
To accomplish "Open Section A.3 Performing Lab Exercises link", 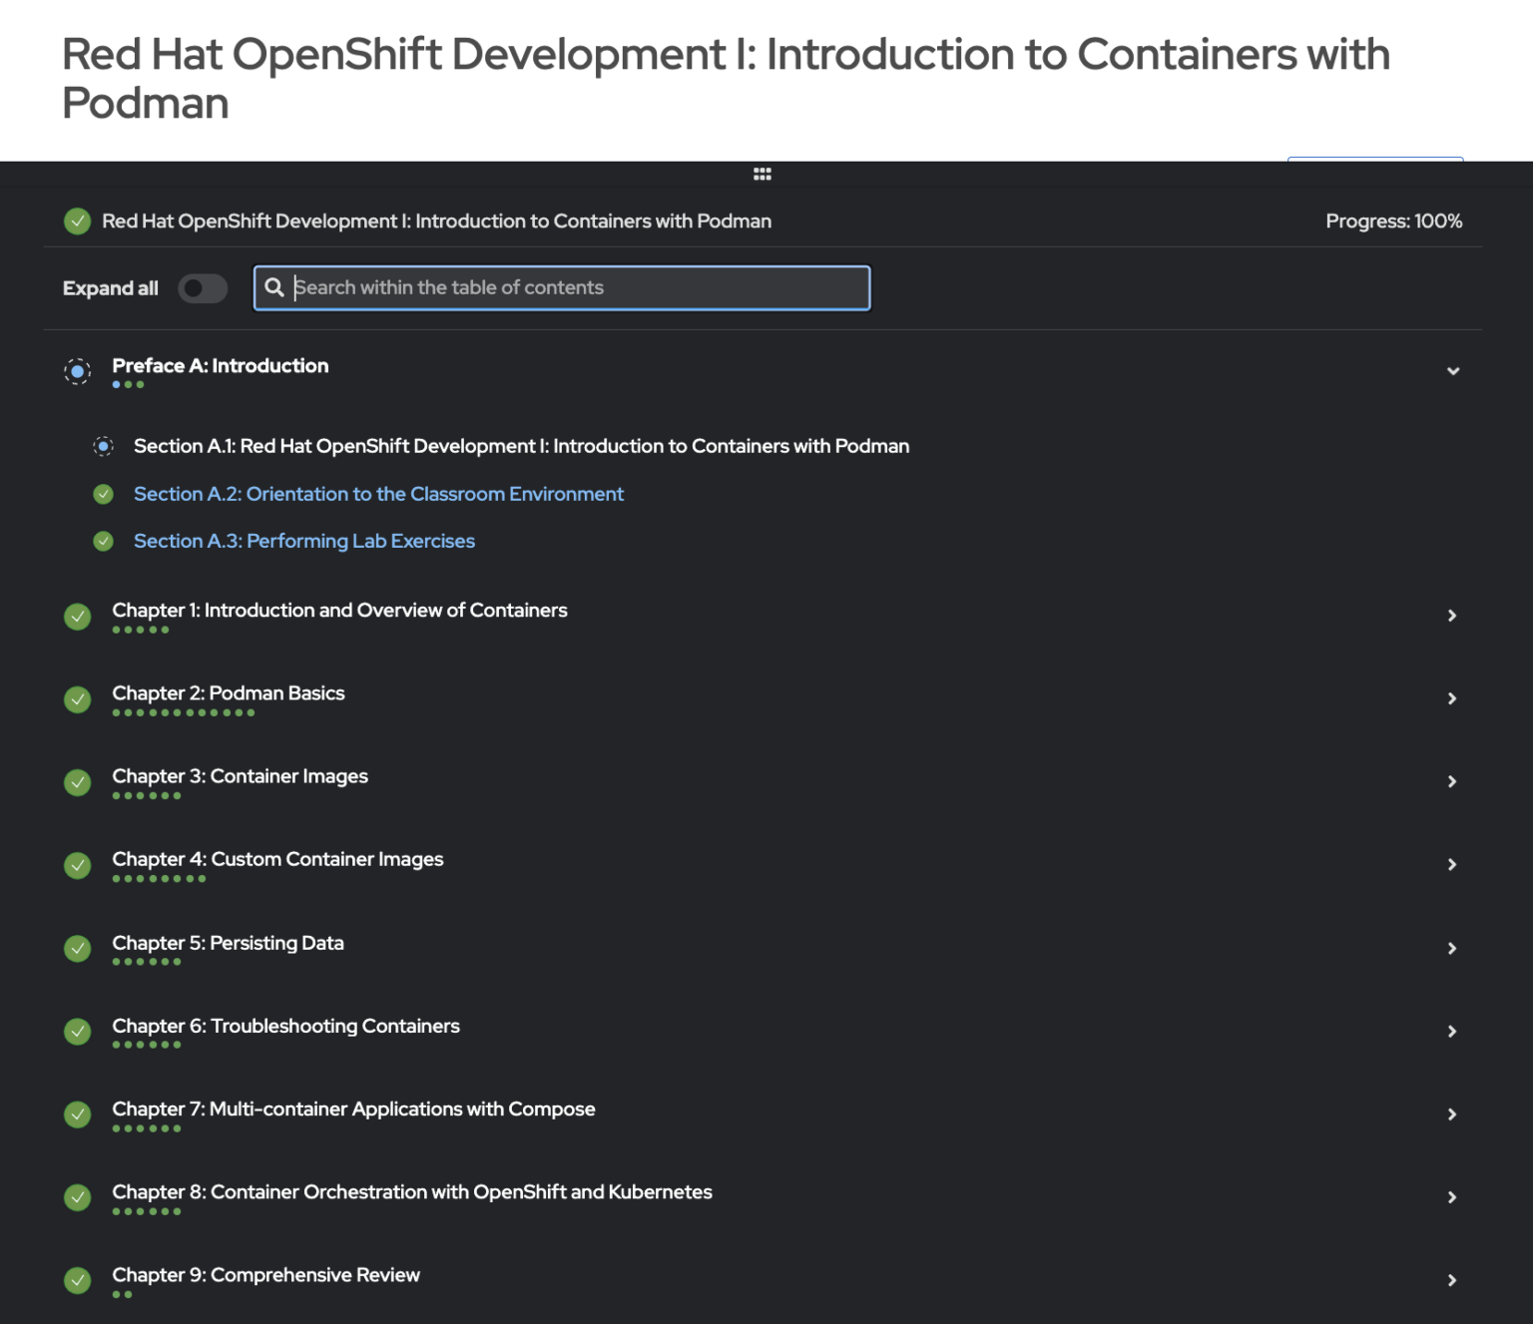I will (304, 541).
